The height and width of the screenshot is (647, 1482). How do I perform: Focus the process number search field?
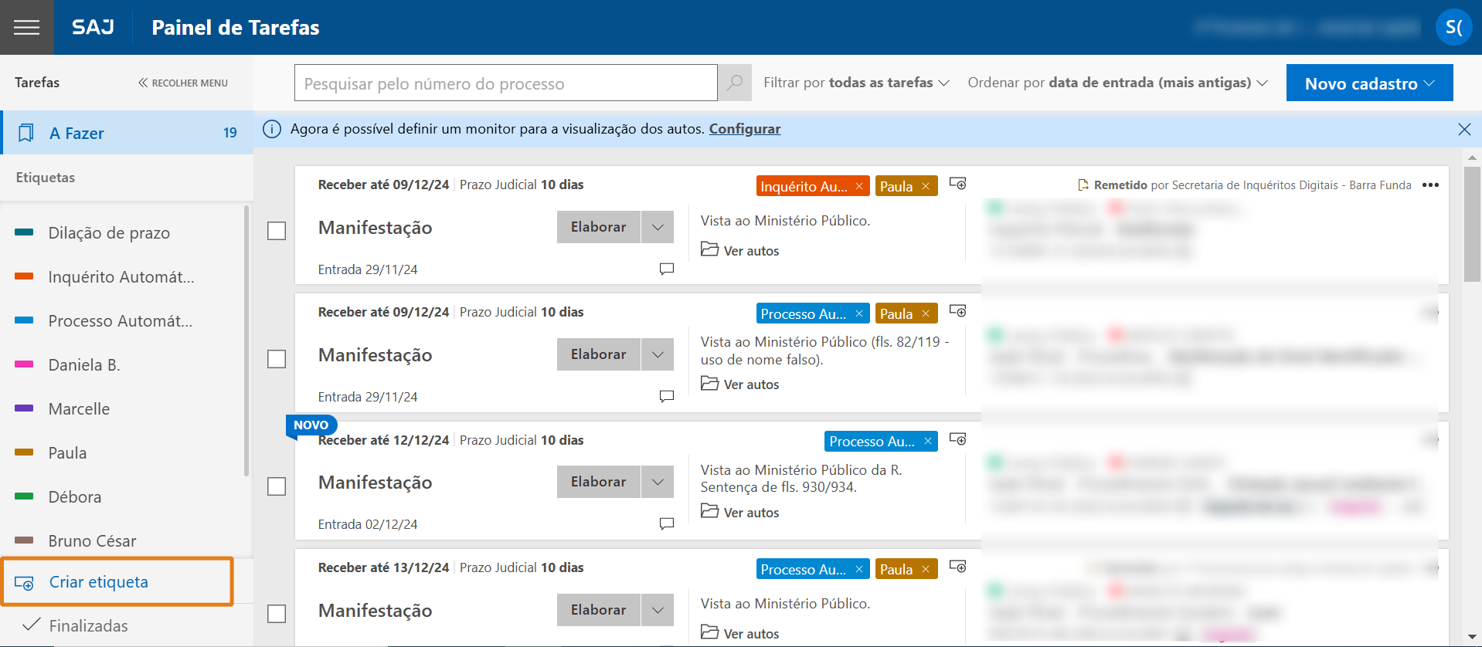[x=505, y=83]
